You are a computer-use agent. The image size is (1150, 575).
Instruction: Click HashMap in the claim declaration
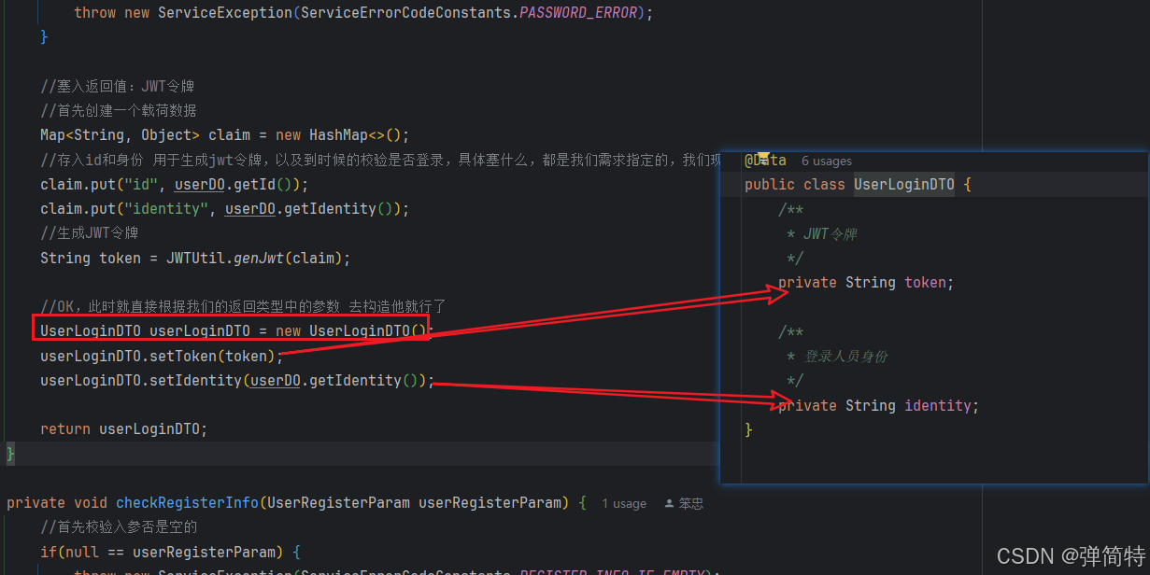[339, 134]
